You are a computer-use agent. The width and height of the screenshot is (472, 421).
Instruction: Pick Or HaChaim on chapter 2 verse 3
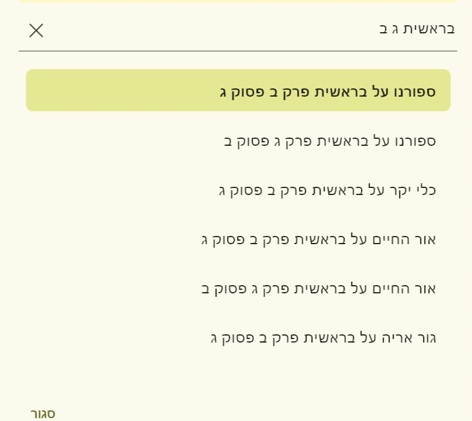coord(318,239)
